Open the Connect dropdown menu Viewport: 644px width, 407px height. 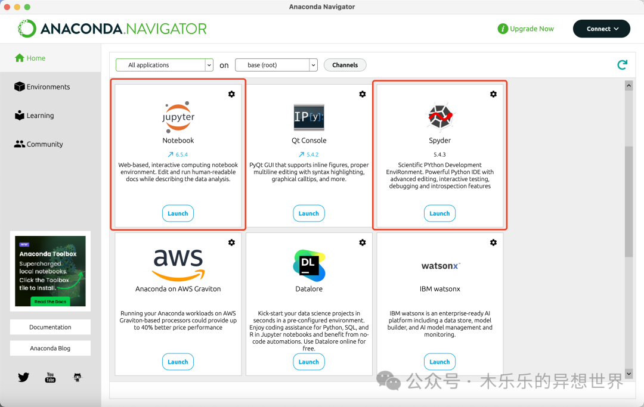click(x=601, y=29)
